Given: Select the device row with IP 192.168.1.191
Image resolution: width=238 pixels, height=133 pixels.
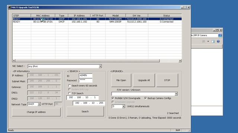Looking at the screenshot, I should tap(97, 19).
